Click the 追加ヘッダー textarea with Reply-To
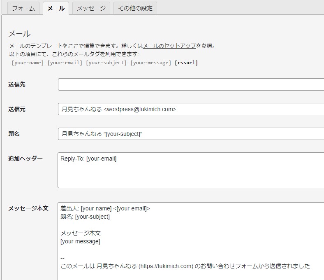 [191, 170]
